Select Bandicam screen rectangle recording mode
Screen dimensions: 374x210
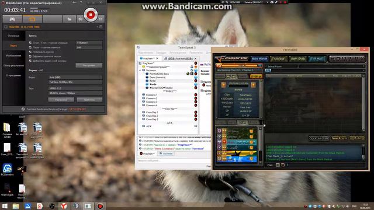click(32, 19)
